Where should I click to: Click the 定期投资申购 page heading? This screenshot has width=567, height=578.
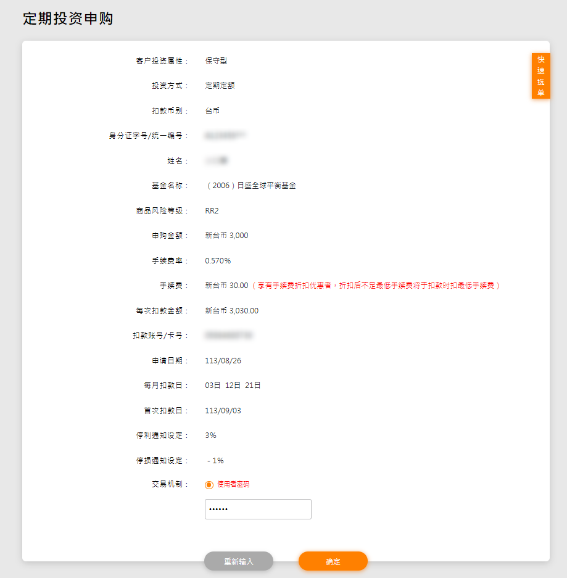click(68, 19)
